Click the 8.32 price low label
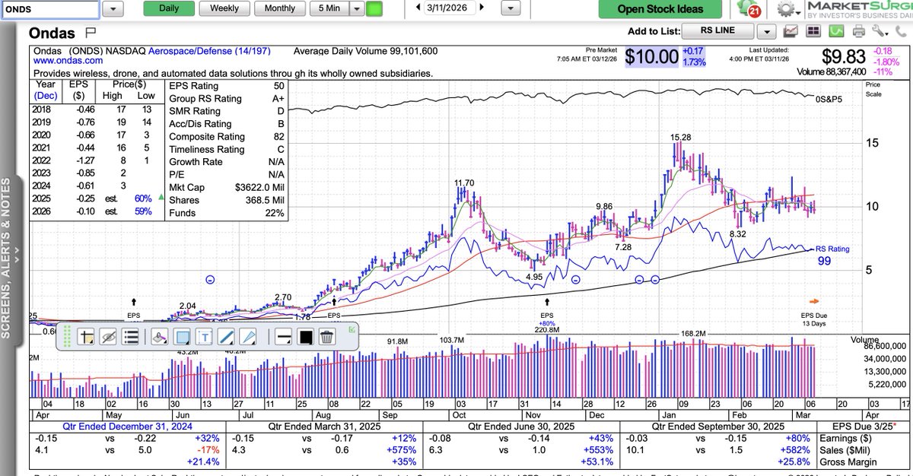This screenshot has width=913, height=476. coord(738,235)
